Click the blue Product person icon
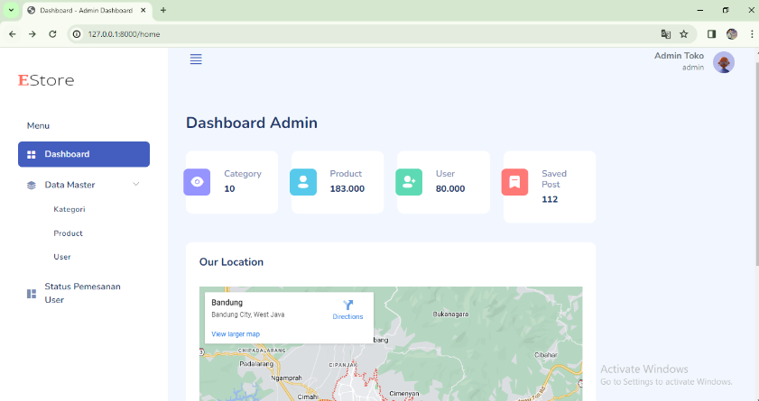The width and height of the screenshot is (759, 401). point(303,182)
